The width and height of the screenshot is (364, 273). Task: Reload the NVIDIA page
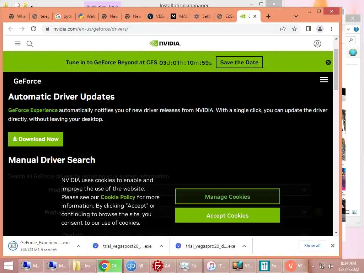pyautogui.click(x=33, y=29)
